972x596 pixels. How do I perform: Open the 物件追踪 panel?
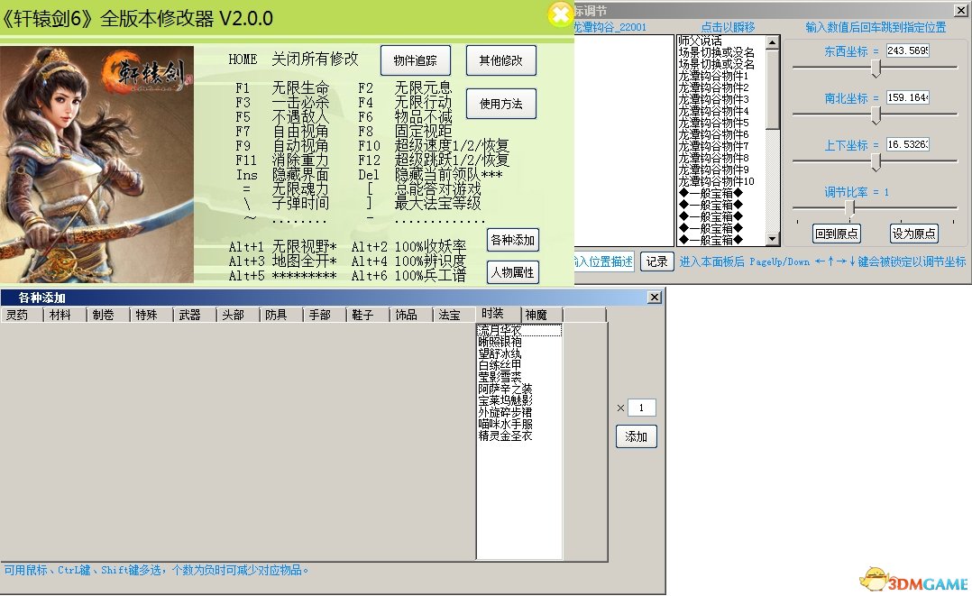click(415, 60)
